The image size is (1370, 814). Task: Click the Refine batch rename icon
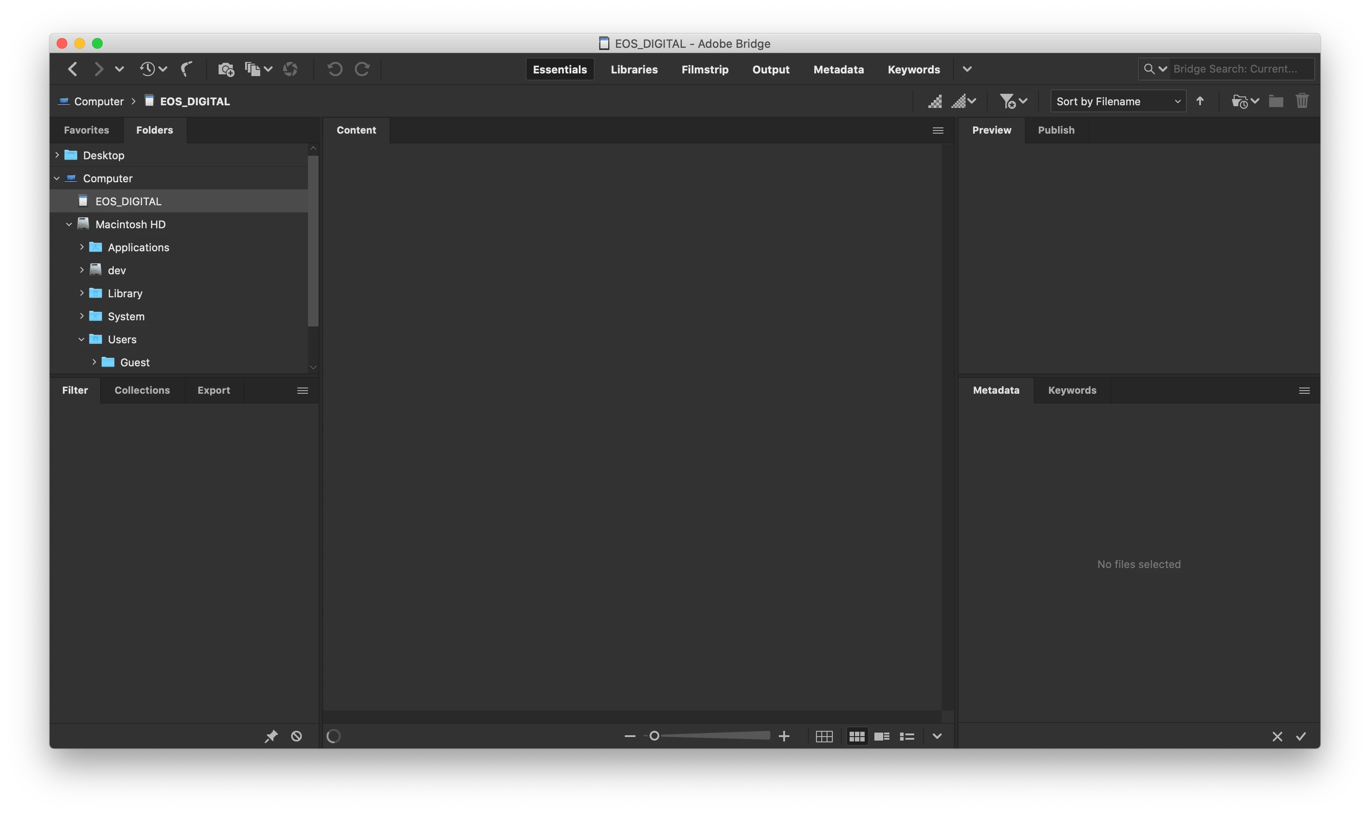(x=252, y=69)
